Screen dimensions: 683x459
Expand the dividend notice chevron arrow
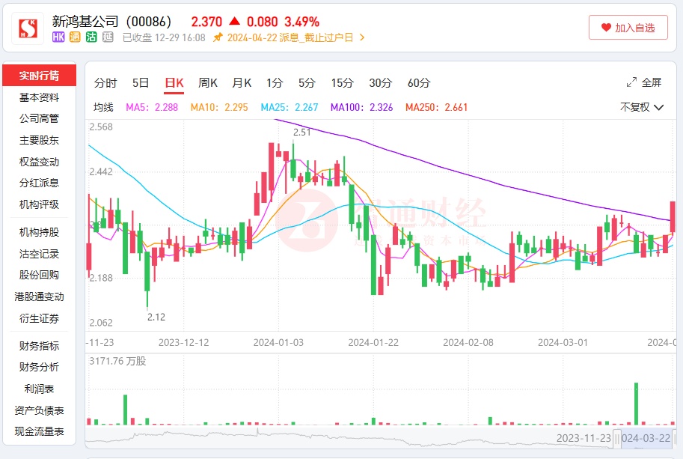click(363, 37)
